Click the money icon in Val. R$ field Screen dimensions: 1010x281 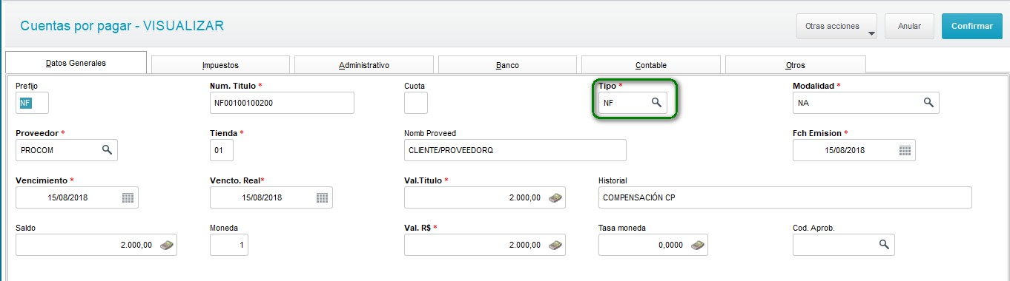tap(555, 245)
